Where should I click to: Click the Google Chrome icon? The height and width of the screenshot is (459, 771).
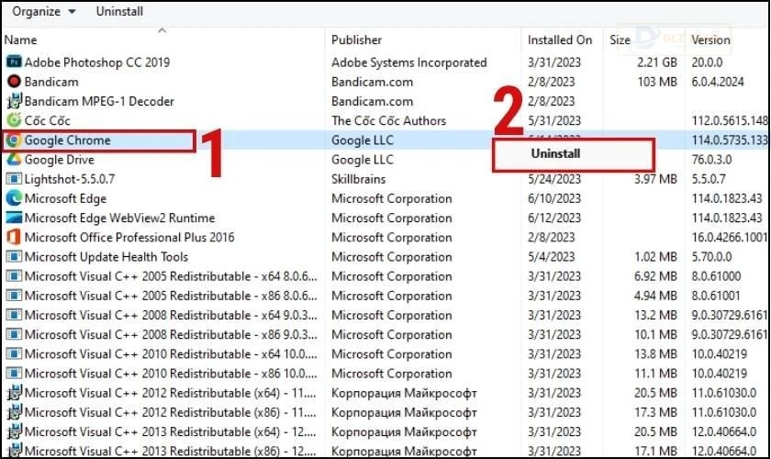click(14, 140)
